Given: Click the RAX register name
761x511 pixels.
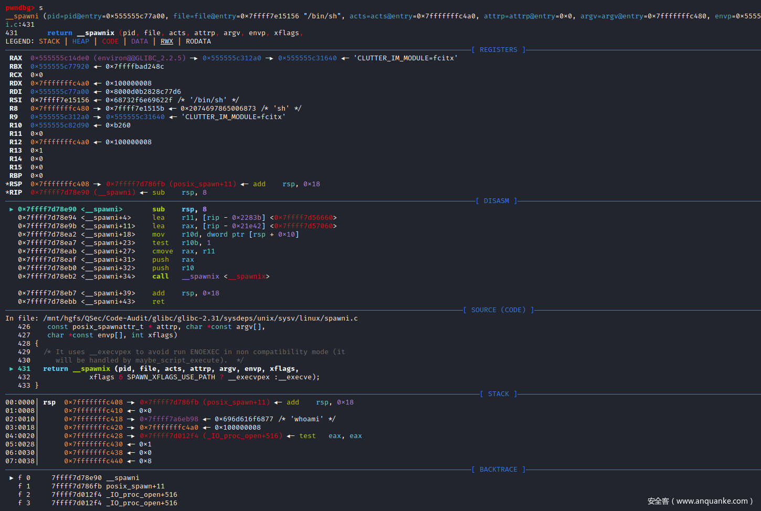Looking at the screenshot, I should click(x=16, y=58).
